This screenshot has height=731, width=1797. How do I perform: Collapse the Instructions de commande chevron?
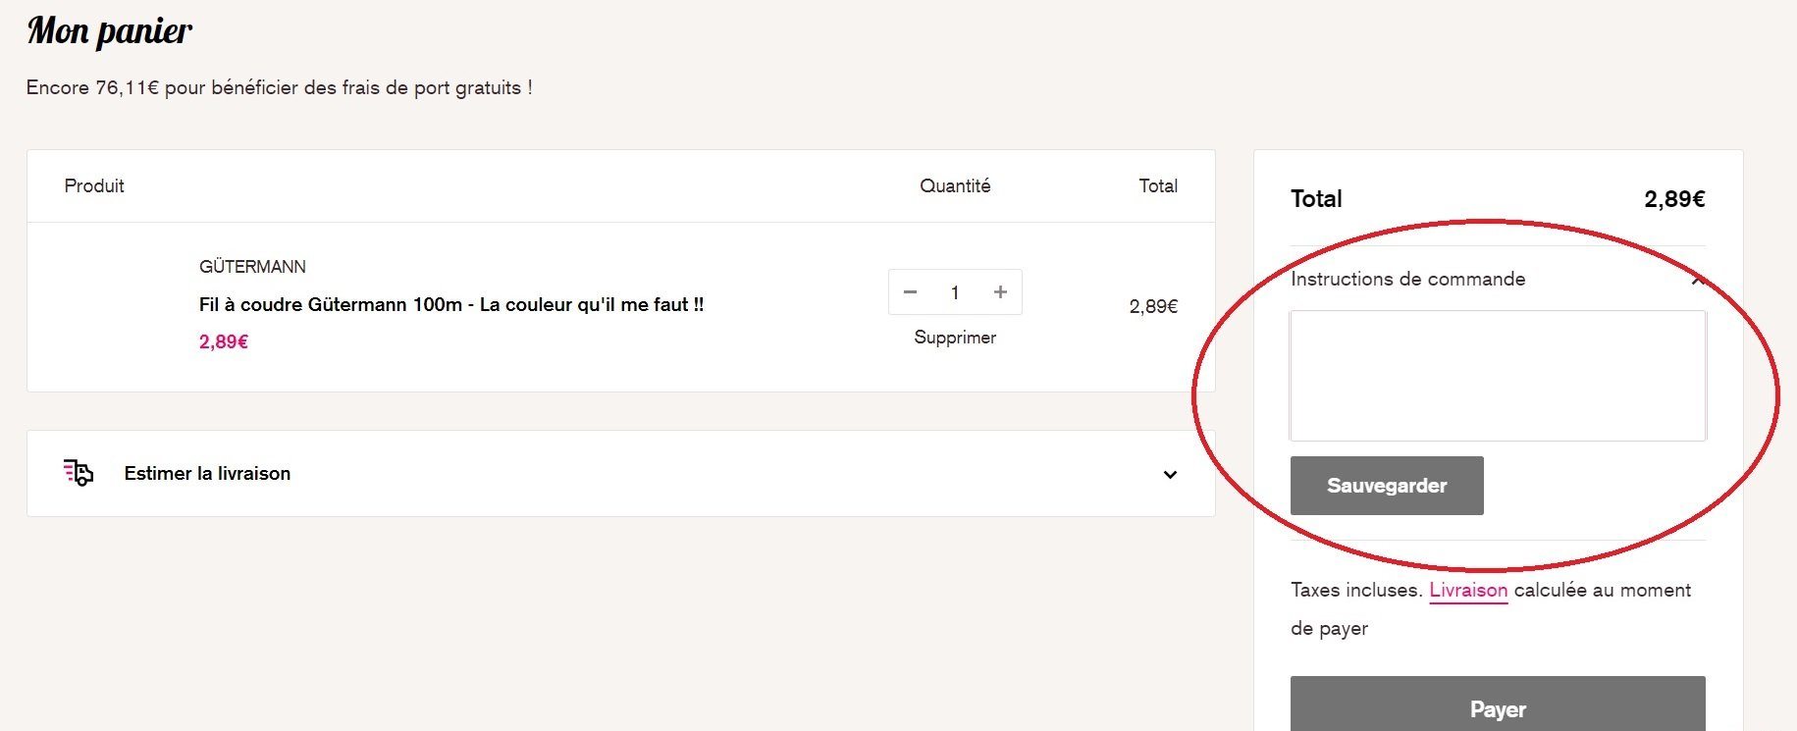[1697, 281]
